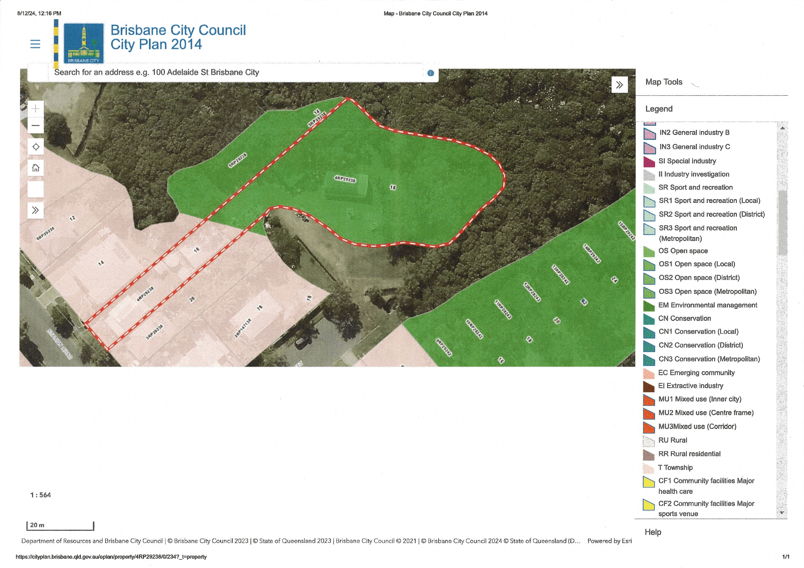Click the "T Township" legend label

tap(675, 468)
